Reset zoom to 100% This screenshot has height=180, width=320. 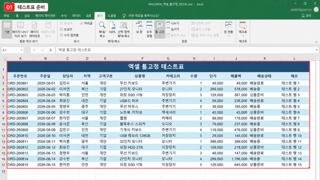112,27
